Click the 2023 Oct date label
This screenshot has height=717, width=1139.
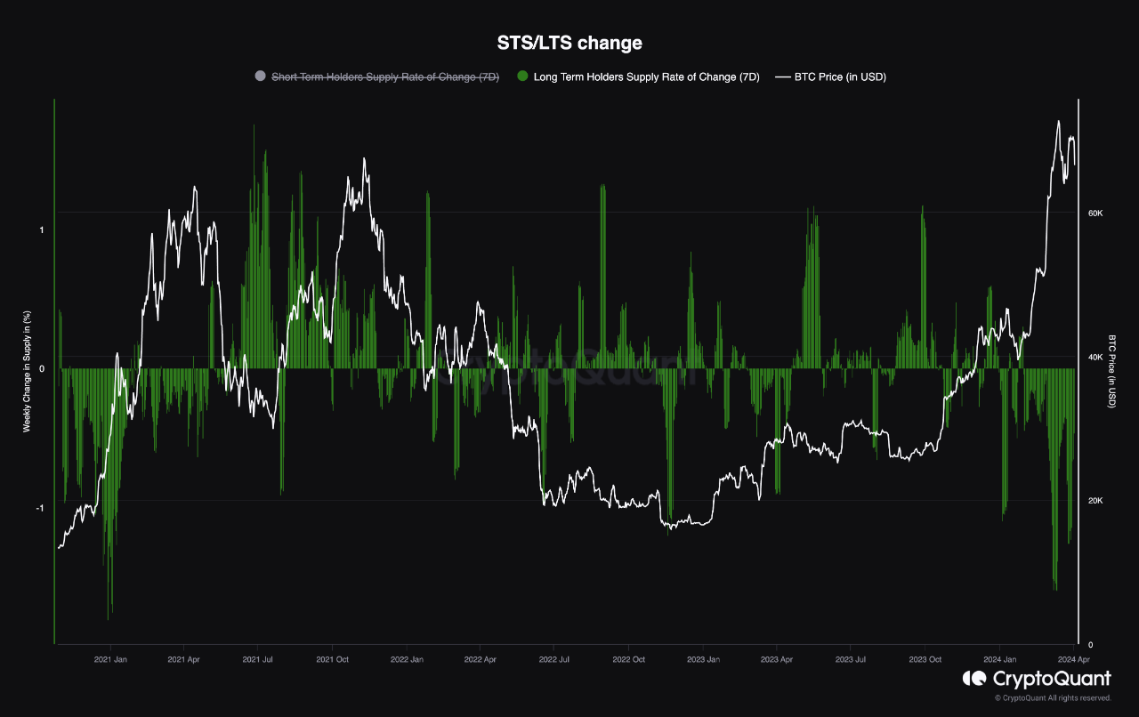click(926, 659)
